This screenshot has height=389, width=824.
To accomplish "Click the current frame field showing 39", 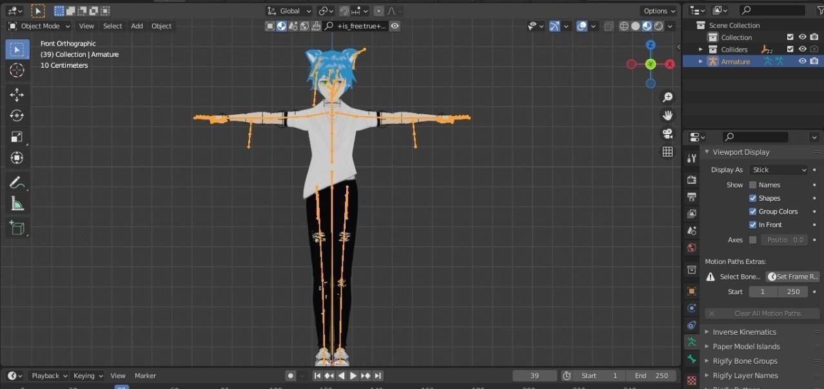I will click(x=535, y=375).
